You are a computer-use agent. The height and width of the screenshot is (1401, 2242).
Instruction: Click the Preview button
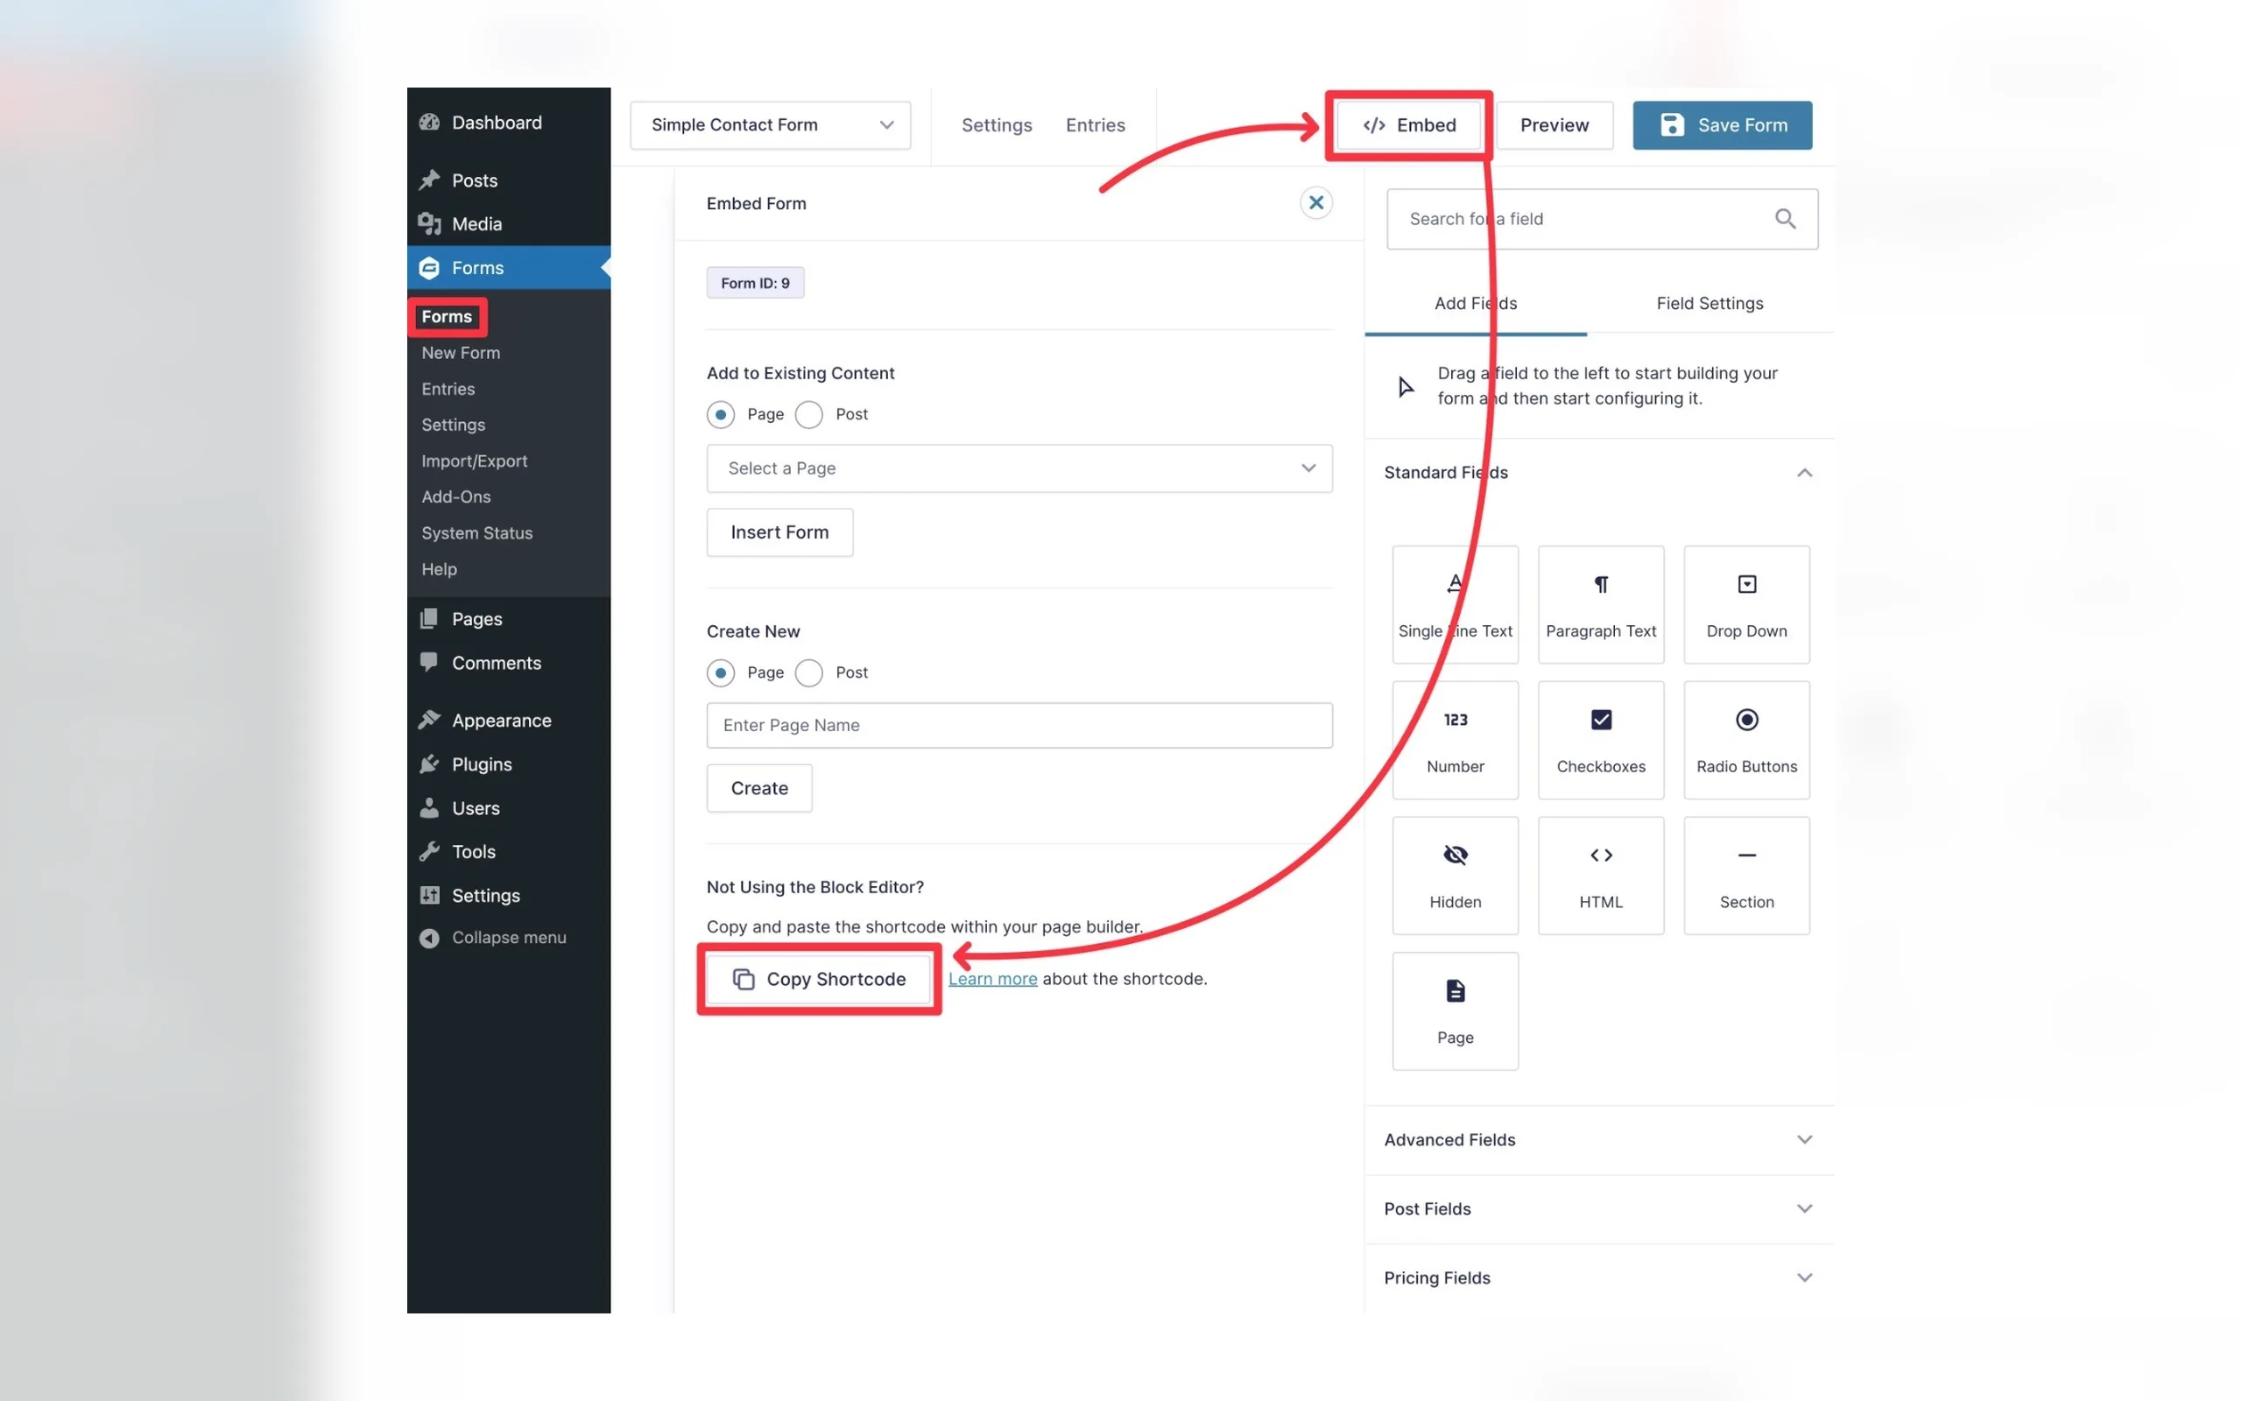tap(1554, 125)
